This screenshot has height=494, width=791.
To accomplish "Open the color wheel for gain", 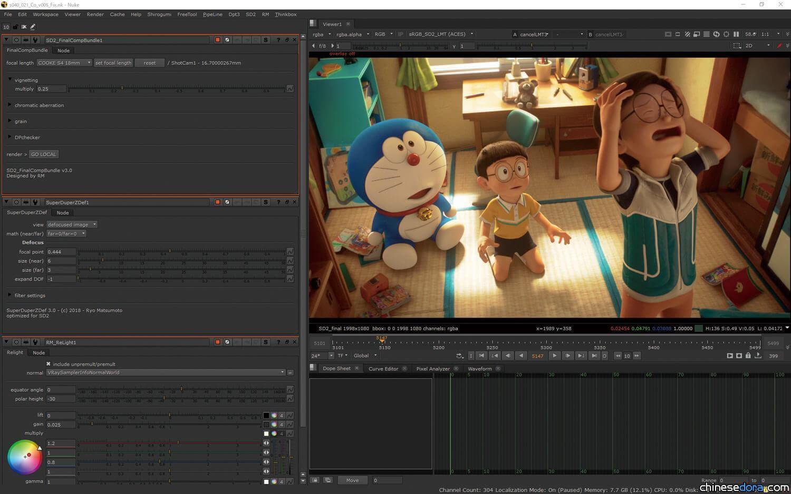I will coord(274,424).
